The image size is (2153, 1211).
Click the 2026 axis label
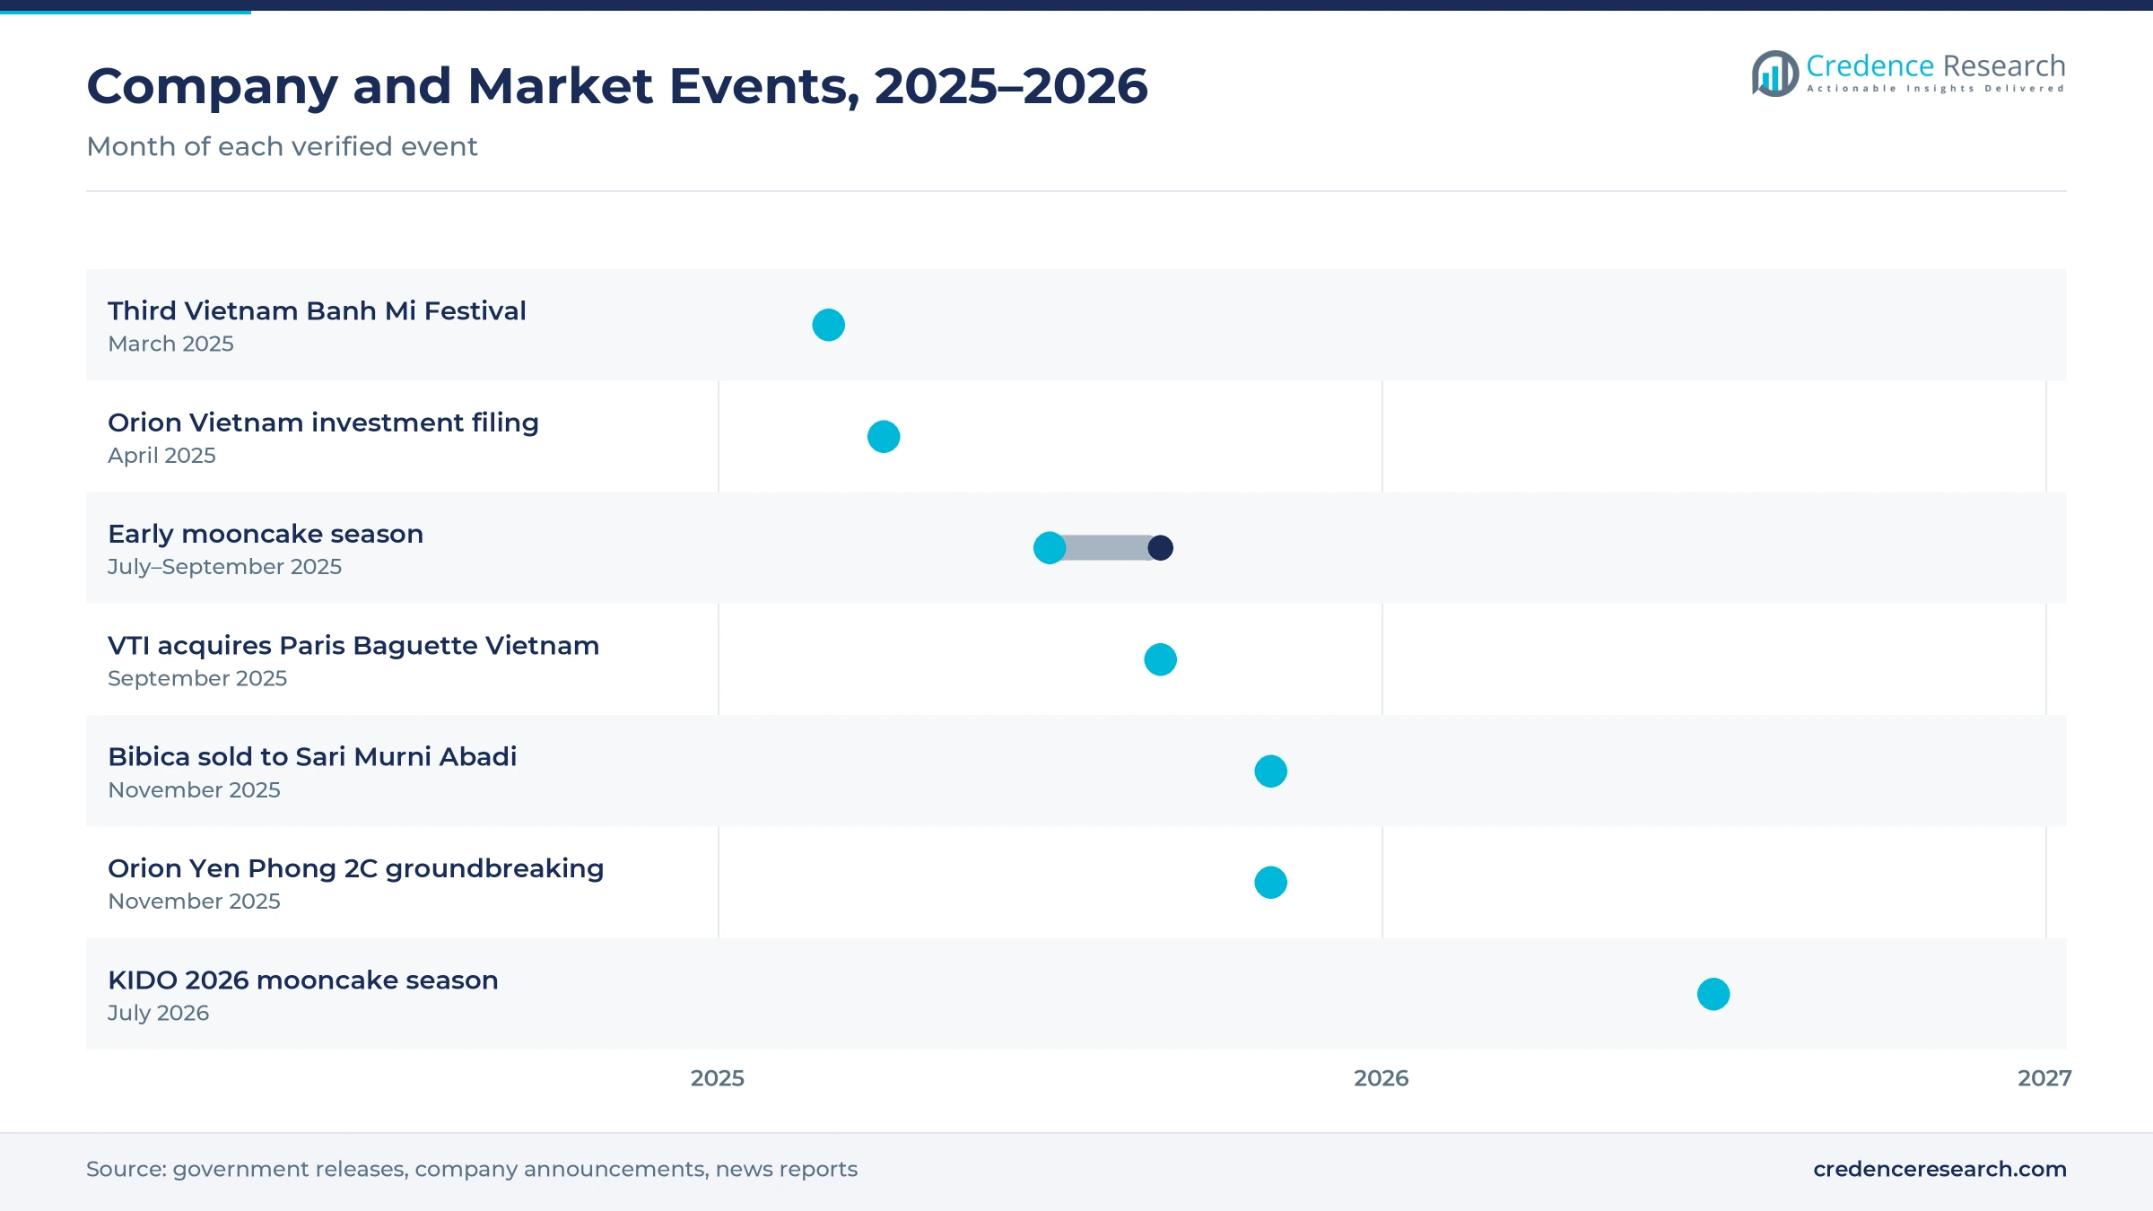coord(1382,1078)
